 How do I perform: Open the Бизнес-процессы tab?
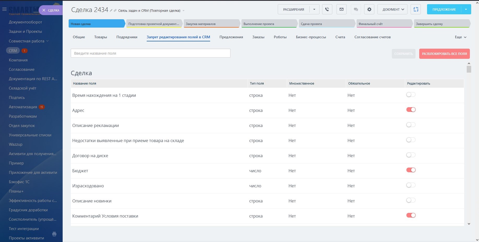pos(311,37)
